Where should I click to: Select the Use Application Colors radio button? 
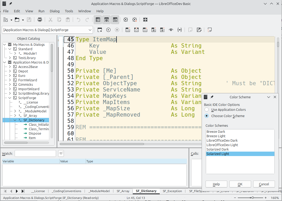click(x=206, y=110)
